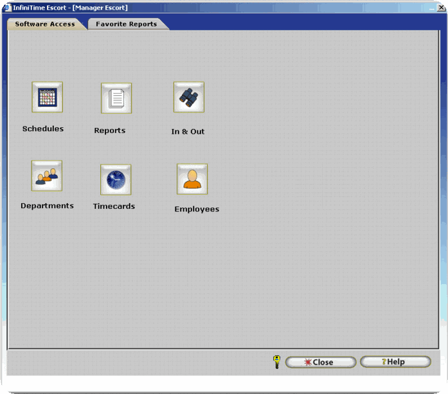Open the Reports documents icon
The width and height of the screenshot is (448, 394).
[x=116, y=98]
